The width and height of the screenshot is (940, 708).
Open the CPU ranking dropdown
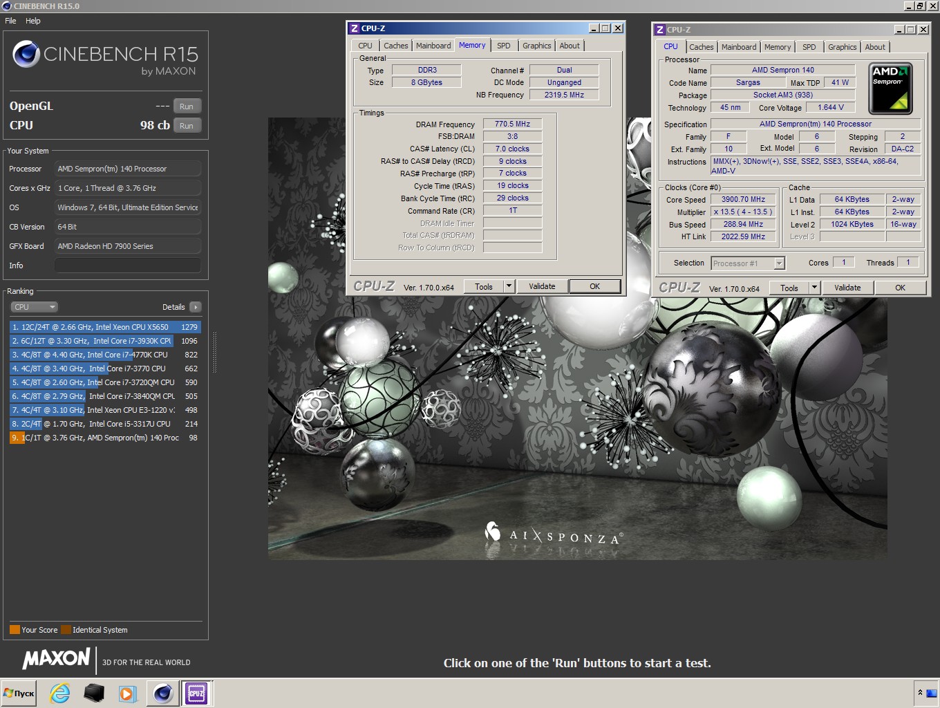[x=34, y=307]
